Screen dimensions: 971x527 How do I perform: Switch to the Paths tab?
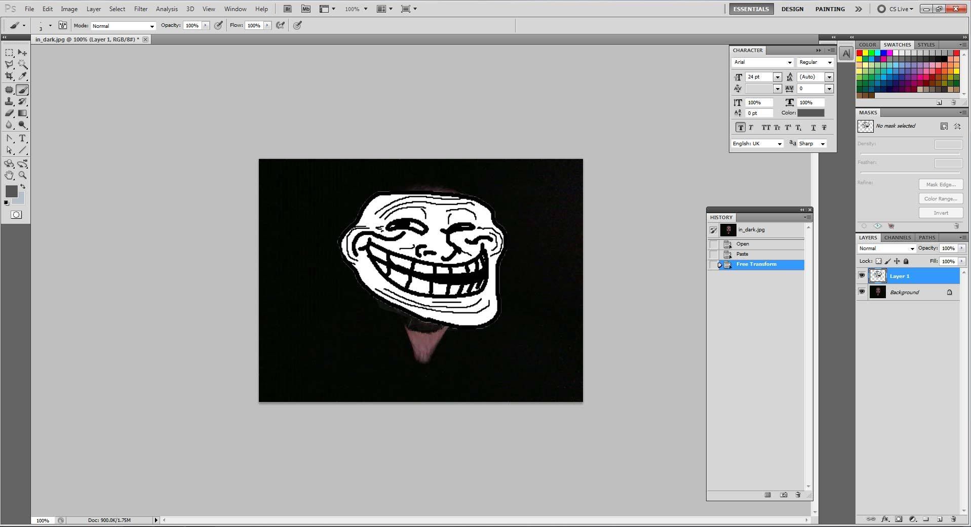(x=927, y=237)
